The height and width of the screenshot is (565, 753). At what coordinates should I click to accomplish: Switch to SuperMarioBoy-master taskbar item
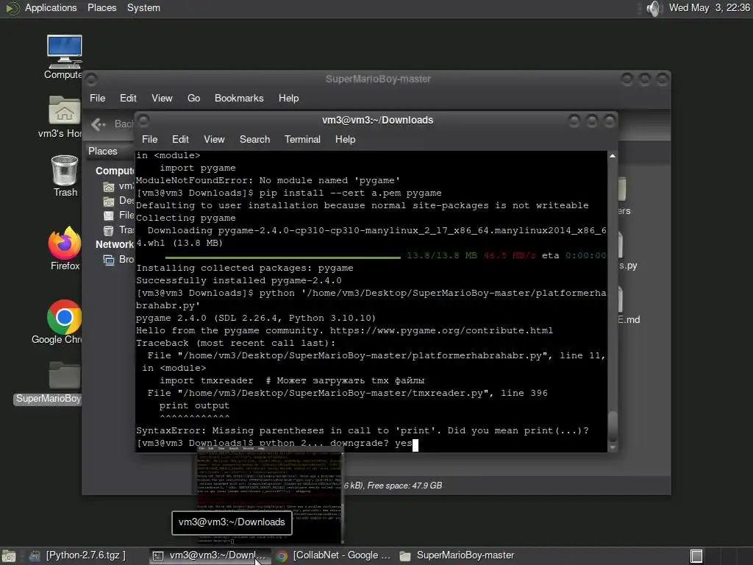(x=457, y=555)
